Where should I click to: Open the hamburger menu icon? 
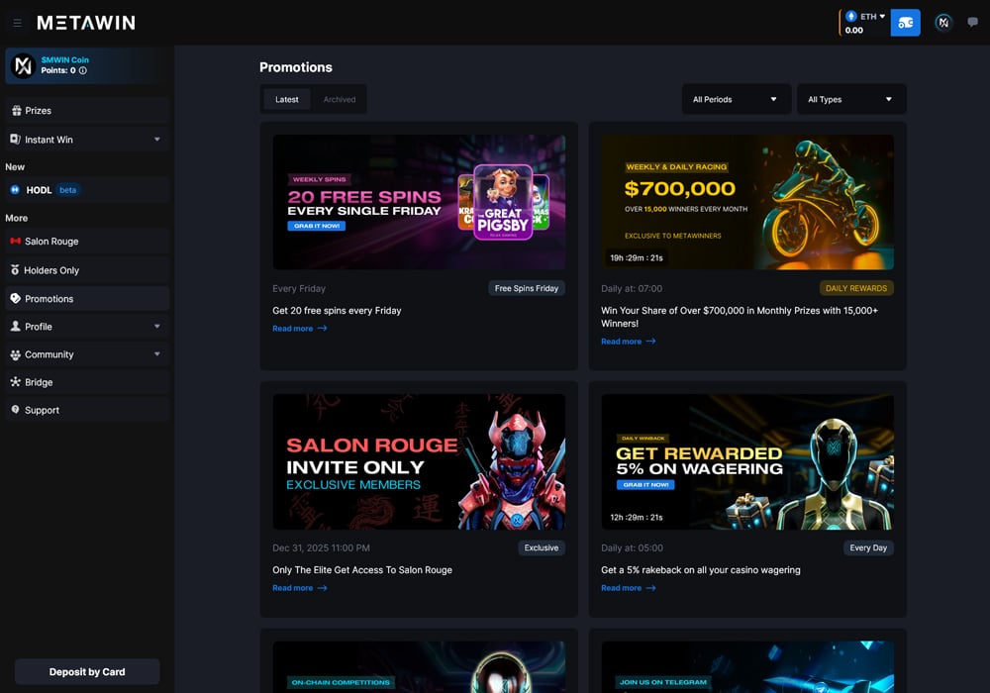click(x=17, y=23)
